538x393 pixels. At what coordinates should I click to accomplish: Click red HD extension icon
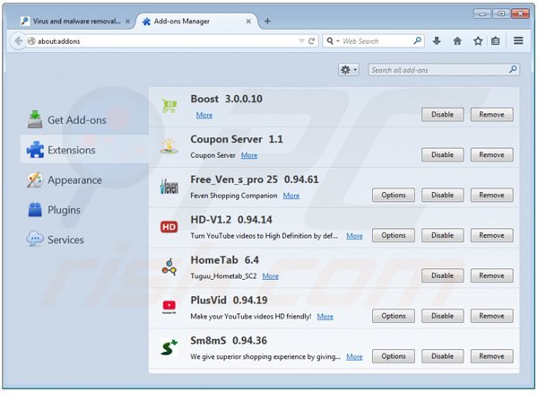pos(169,227)
